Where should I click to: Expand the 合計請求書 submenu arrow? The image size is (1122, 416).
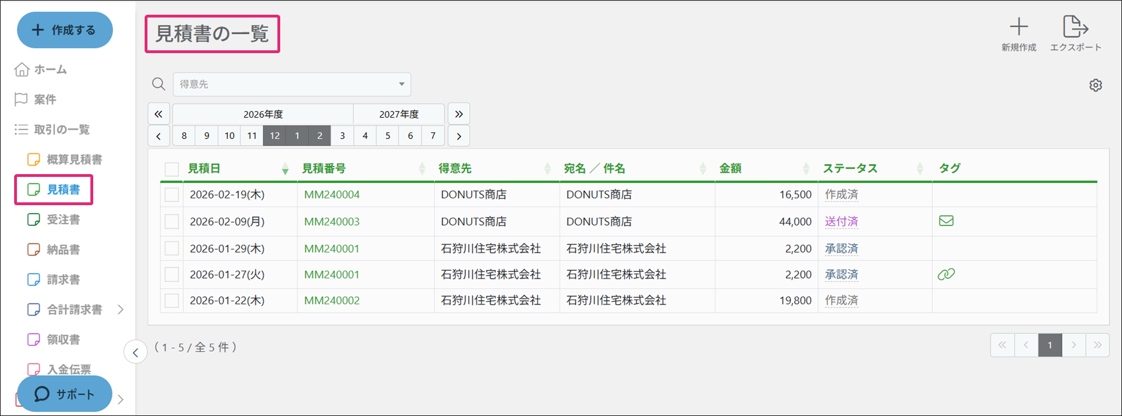[120, 309]
